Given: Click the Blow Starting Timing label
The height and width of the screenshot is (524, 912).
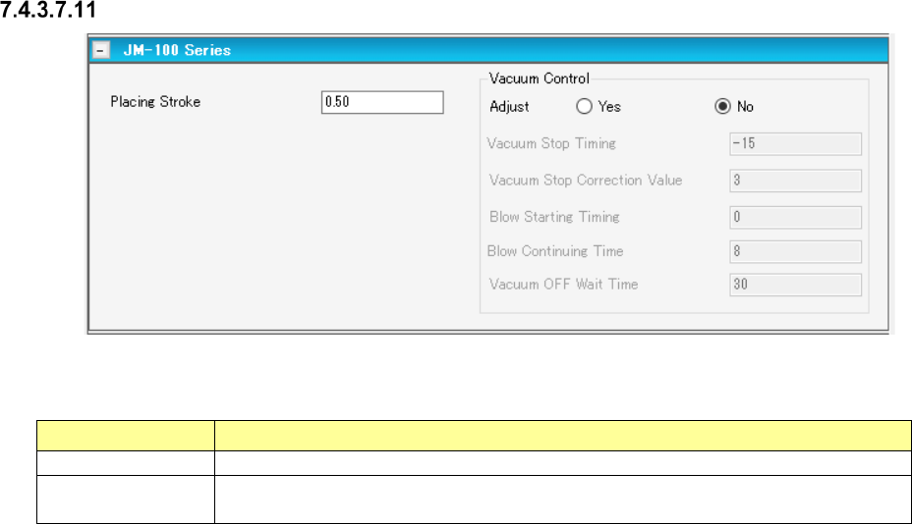Looking at the screenshot, I should point(554,217).
